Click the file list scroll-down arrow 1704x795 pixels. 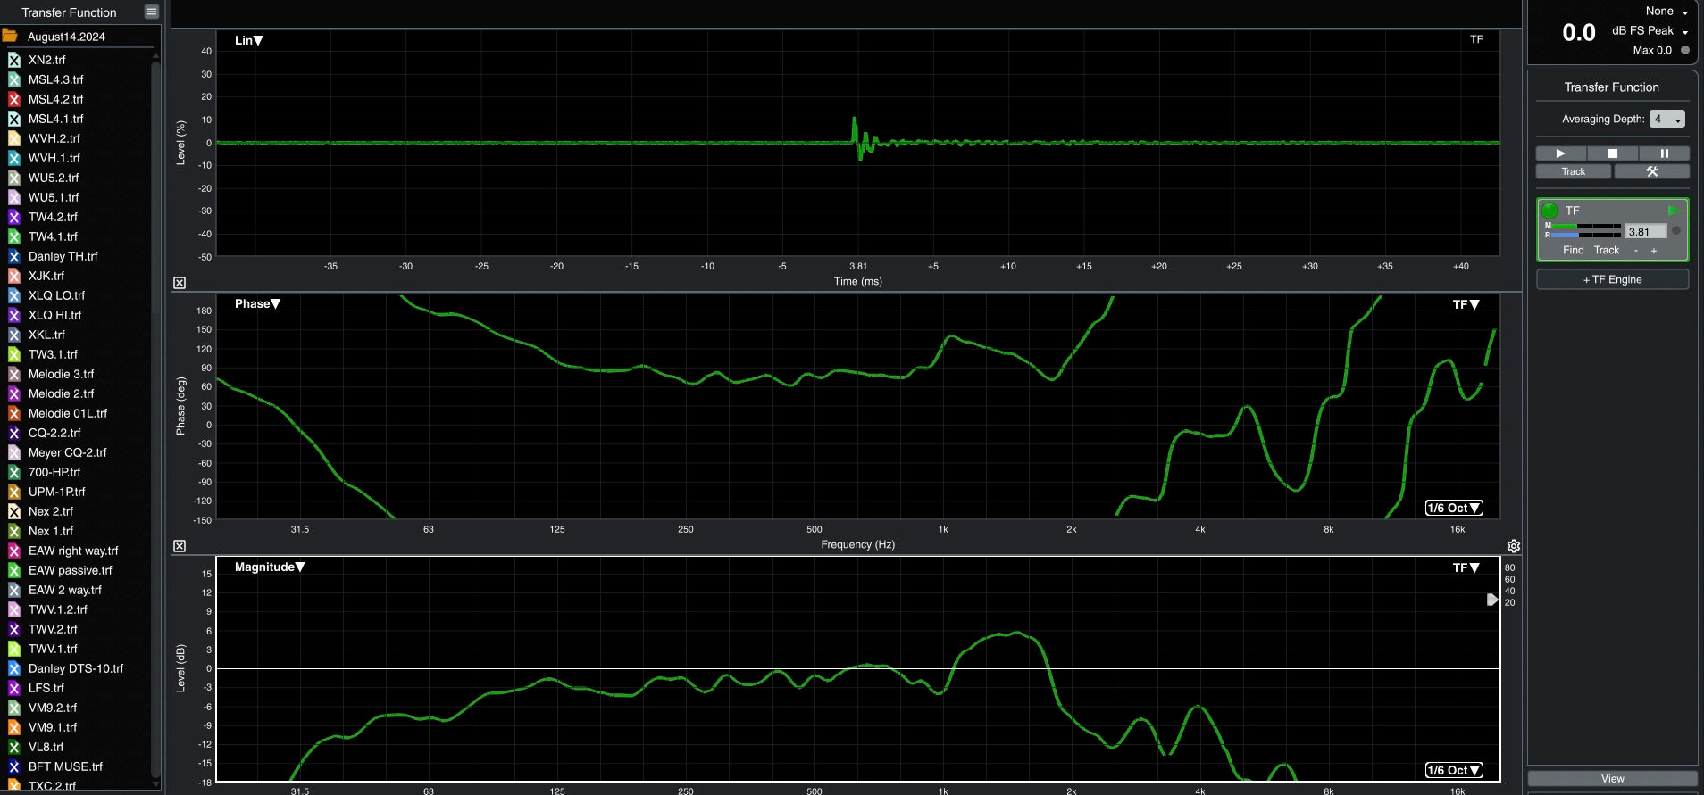(156, 784)
